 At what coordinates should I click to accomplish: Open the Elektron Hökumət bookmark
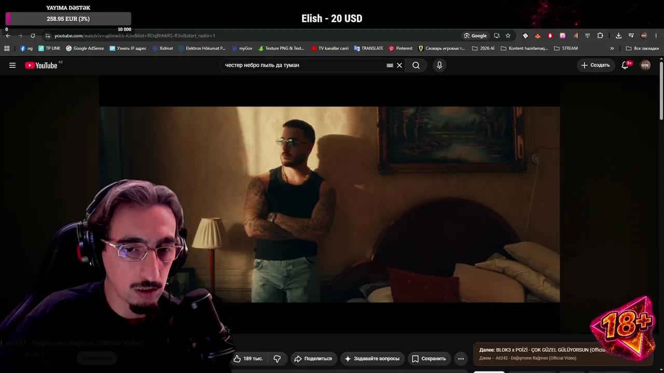[x=202, y=48]
